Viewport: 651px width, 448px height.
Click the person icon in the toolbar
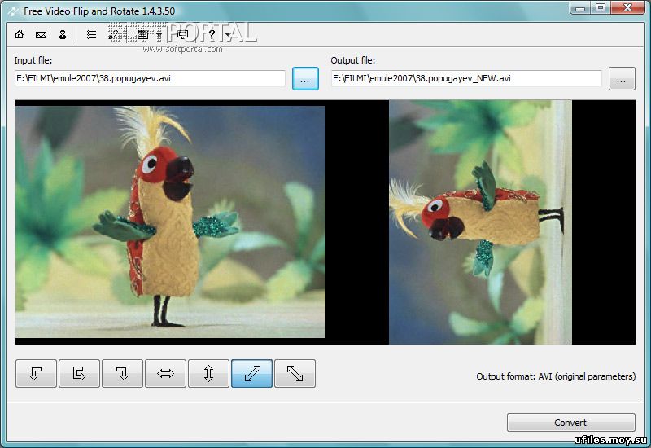point(62,35)
